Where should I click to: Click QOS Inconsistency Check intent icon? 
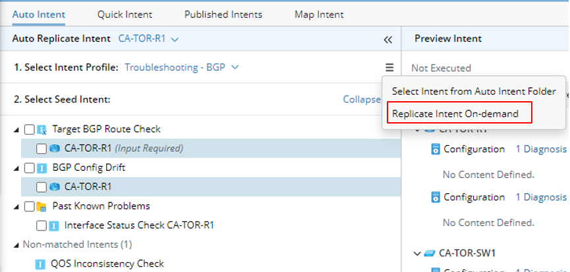point(39,264)
